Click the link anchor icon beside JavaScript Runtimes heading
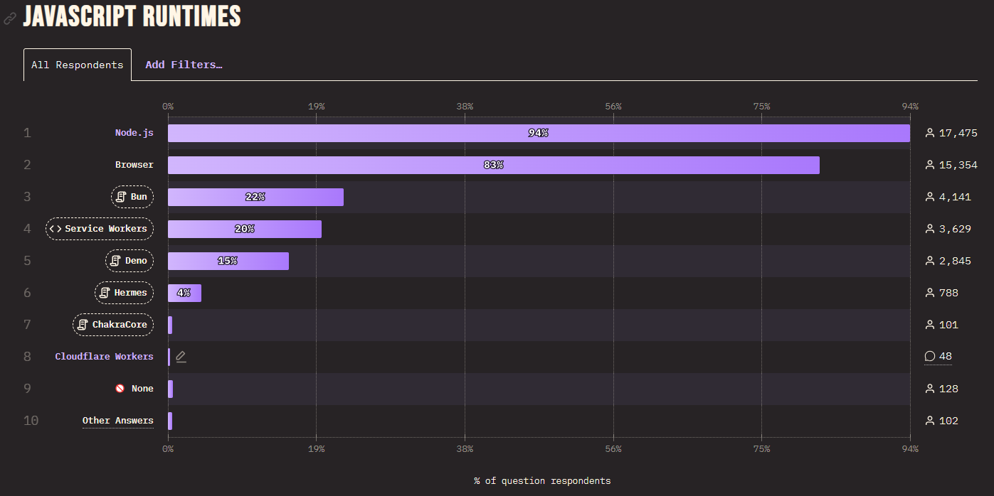 pyautogui.click(x=10, y=18)
